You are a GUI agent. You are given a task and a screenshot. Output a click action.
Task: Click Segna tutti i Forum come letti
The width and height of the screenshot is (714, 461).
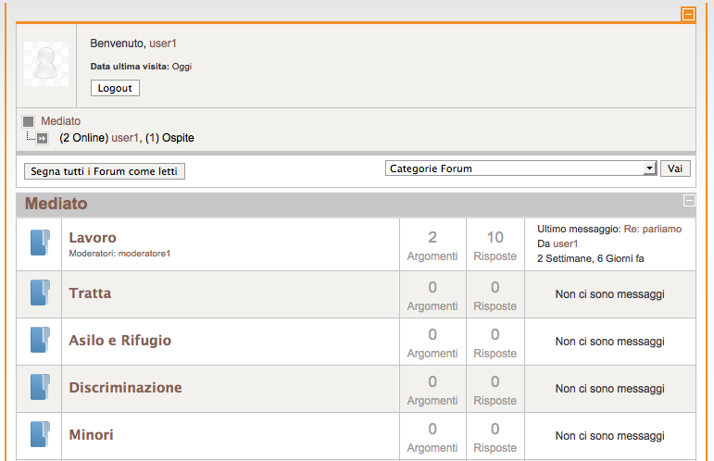pos(104,171)
